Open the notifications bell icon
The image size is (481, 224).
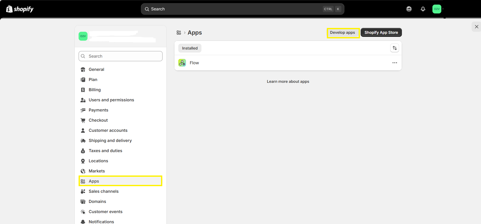423,9
